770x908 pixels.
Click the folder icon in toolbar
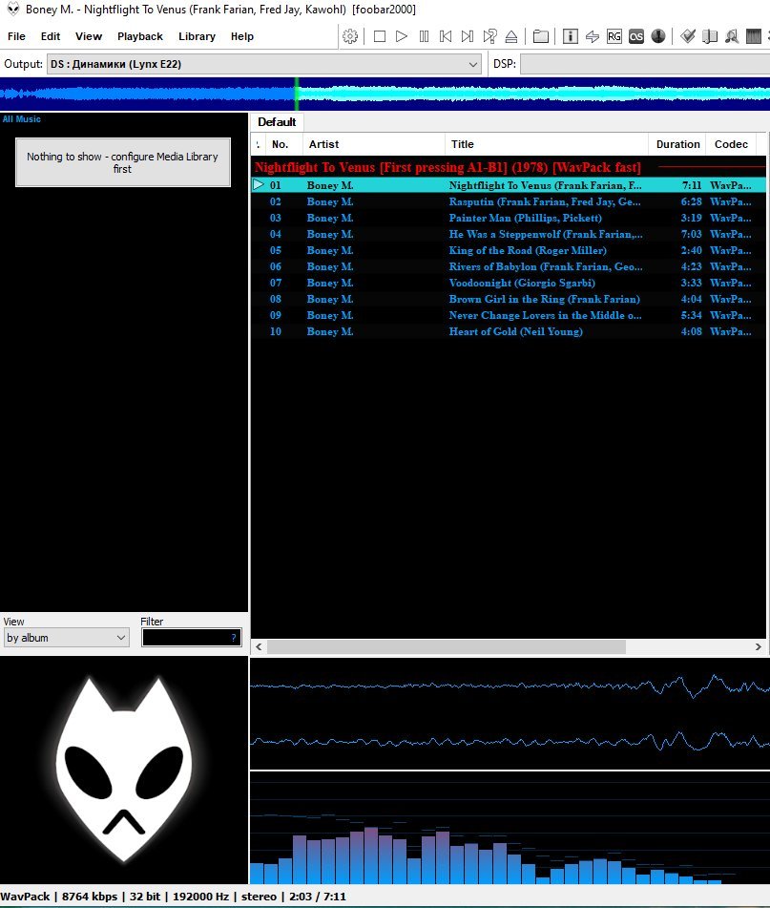(540, 36)
